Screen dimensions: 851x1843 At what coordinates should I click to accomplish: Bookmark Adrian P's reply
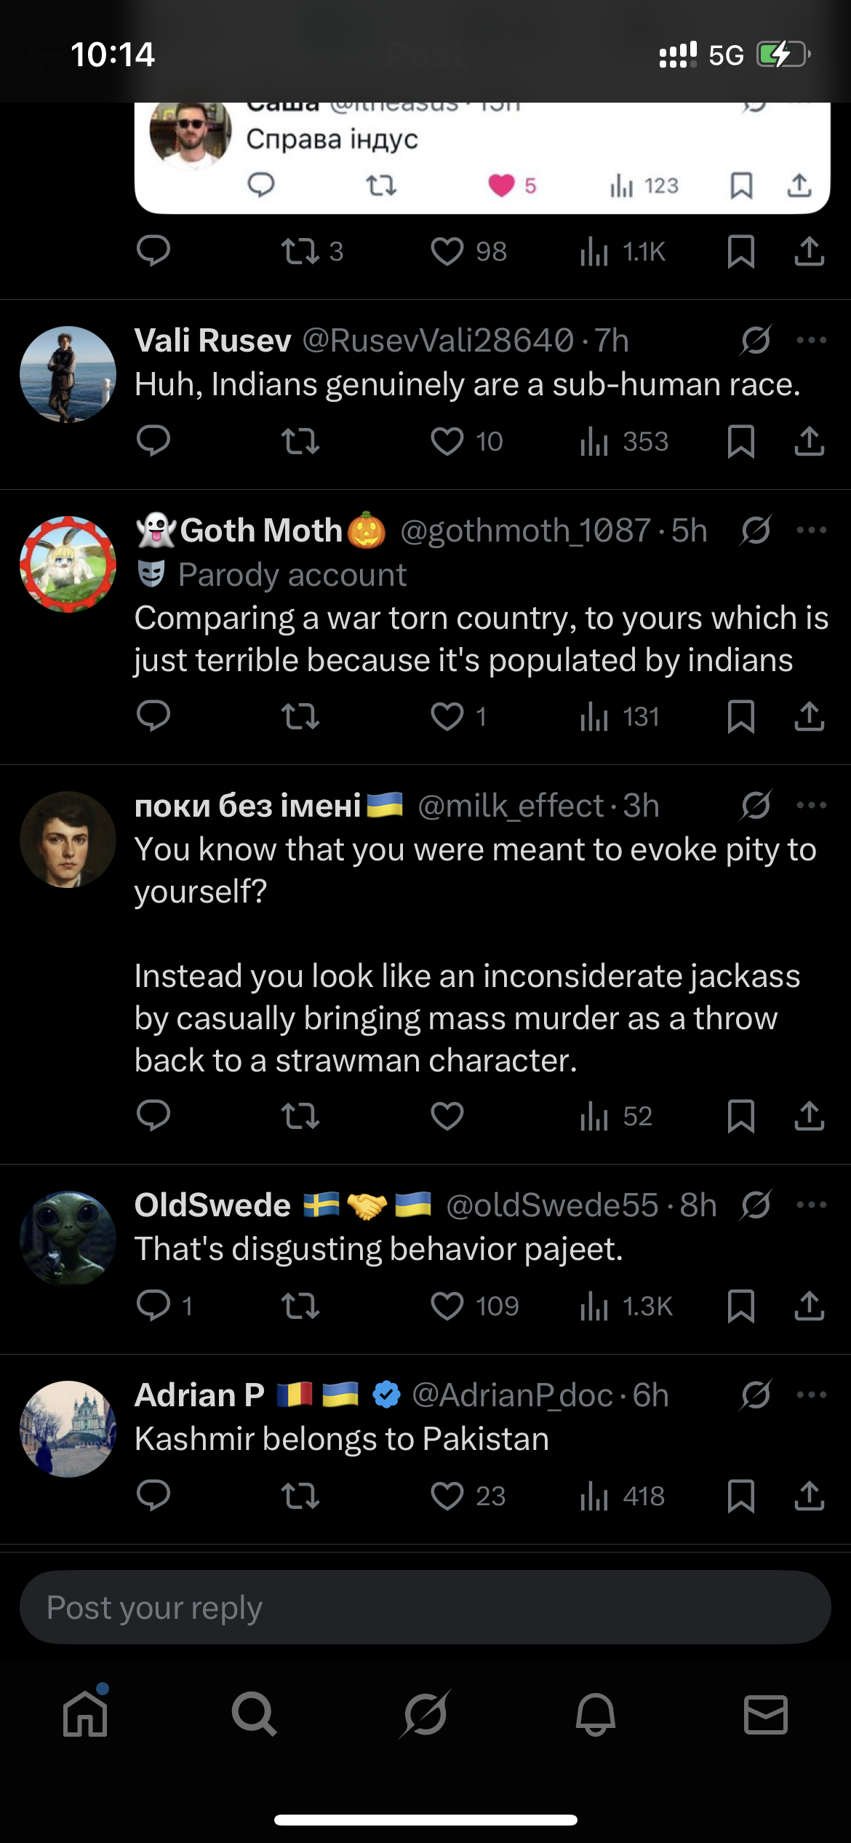740,1496
